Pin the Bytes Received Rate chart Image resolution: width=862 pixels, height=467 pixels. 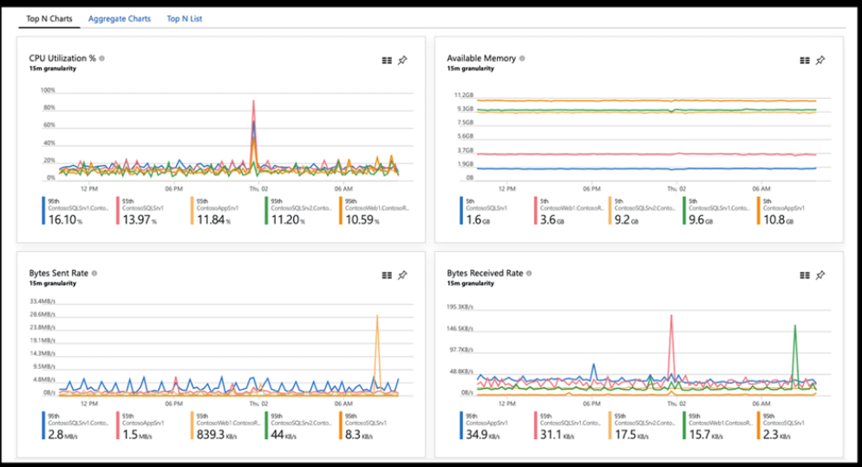pos(820,274)
